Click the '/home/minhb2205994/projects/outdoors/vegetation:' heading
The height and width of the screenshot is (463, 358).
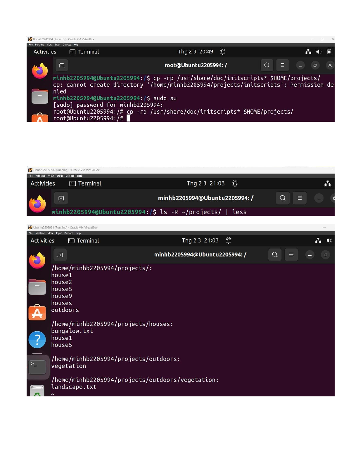point(135,380)
